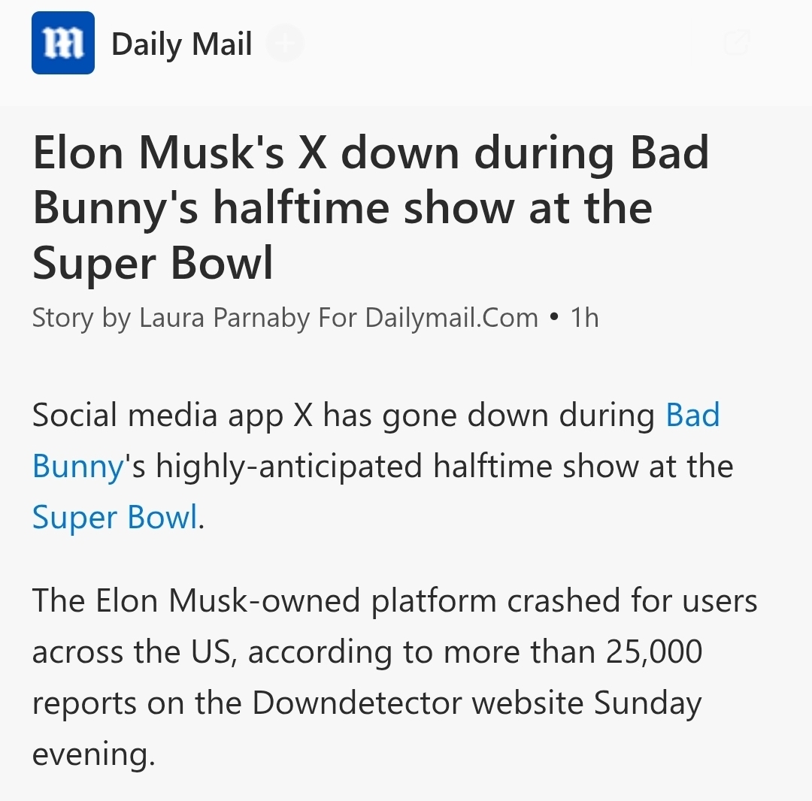Open the article in a new window icon
Viewport: 812px width, 801px height.
click(x=737, y=44)
